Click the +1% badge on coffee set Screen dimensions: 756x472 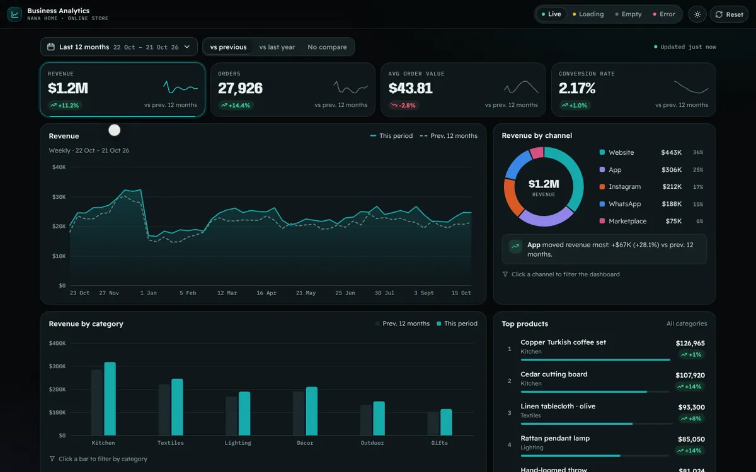tap(691, 354)
